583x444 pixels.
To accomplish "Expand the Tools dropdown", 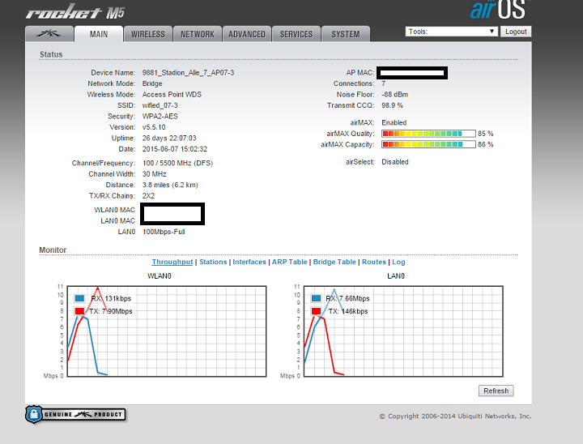I will coord(452,32).
